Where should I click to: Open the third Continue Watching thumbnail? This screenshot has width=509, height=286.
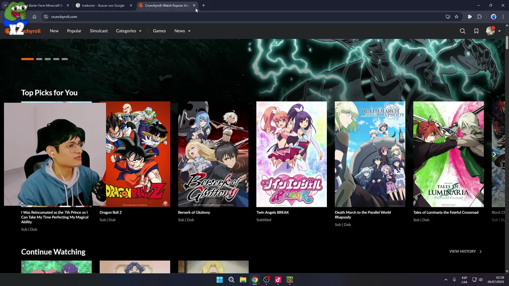(x=213, y=267)
